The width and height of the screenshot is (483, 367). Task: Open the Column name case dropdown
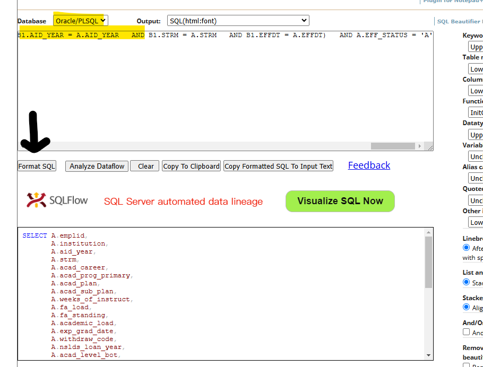coord(476,91)
